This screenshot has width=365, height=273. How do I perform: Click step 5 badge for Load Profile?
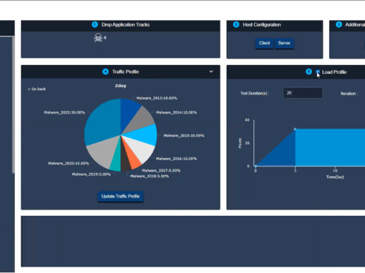tap(308, 71)
